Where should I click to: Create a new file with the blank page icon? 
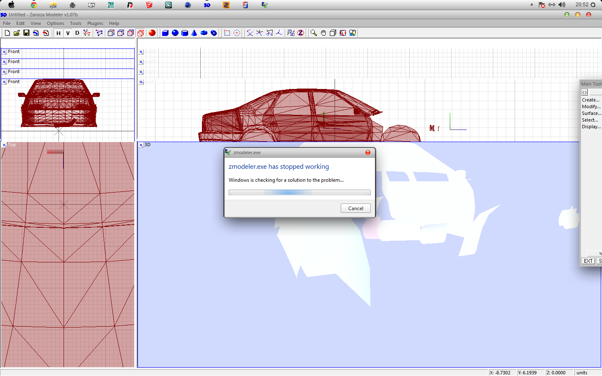click(7, 33)
